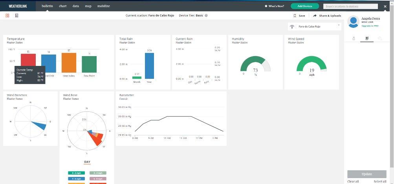Open the Angela Ferra profile avatar

353,22
